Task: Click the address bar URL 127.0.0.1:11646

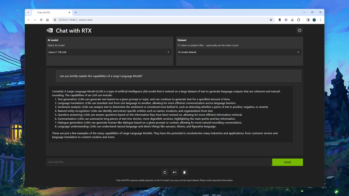Action: [75, 20]
